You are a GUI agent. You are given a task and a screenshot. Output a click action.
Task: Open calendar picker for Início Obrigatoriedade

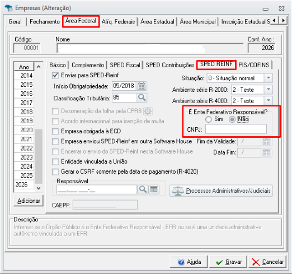[x=142, y=86]
